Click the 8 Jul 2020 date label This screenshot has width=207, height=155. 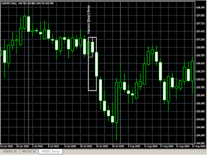53,146
